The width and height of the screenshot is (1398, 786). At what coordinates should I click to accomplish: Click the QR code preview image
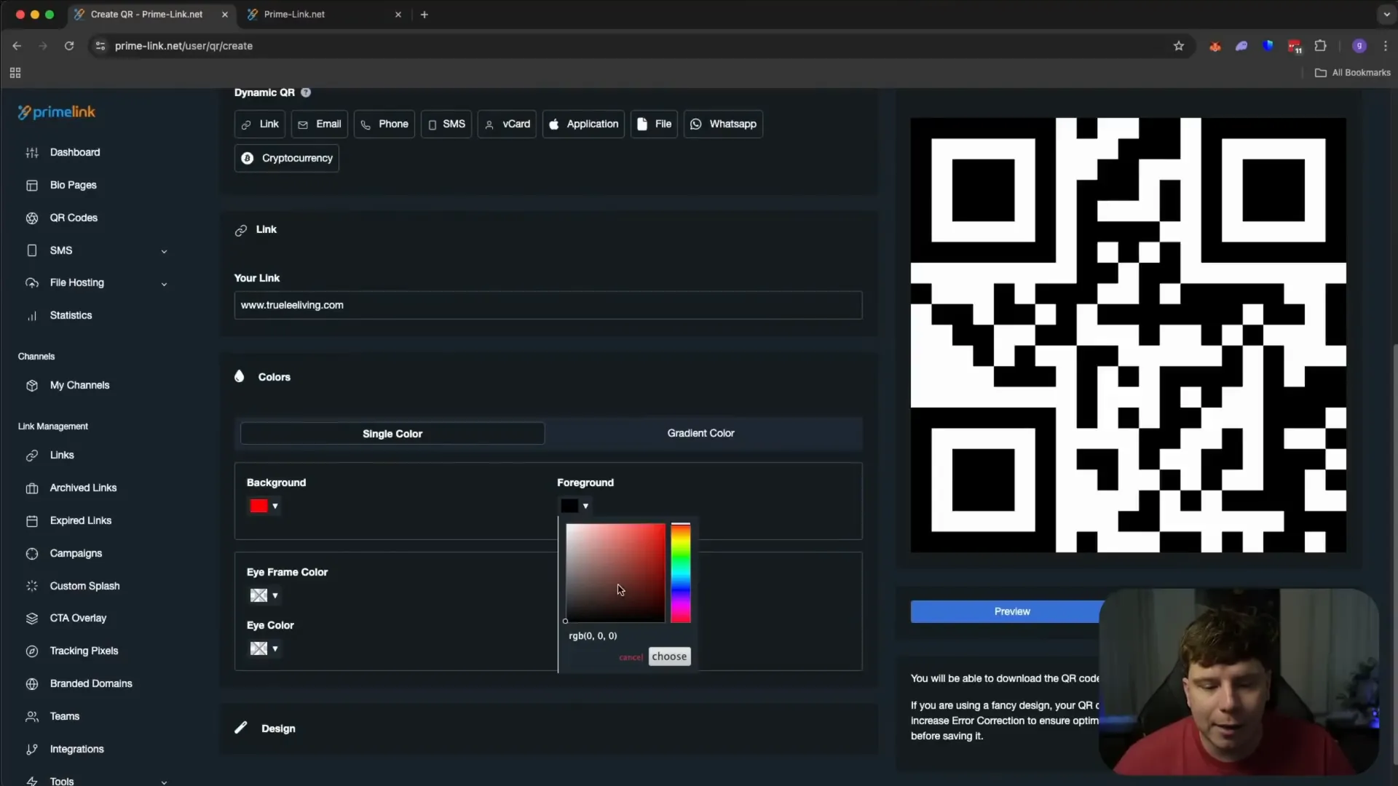click(x=1128, y=335)
